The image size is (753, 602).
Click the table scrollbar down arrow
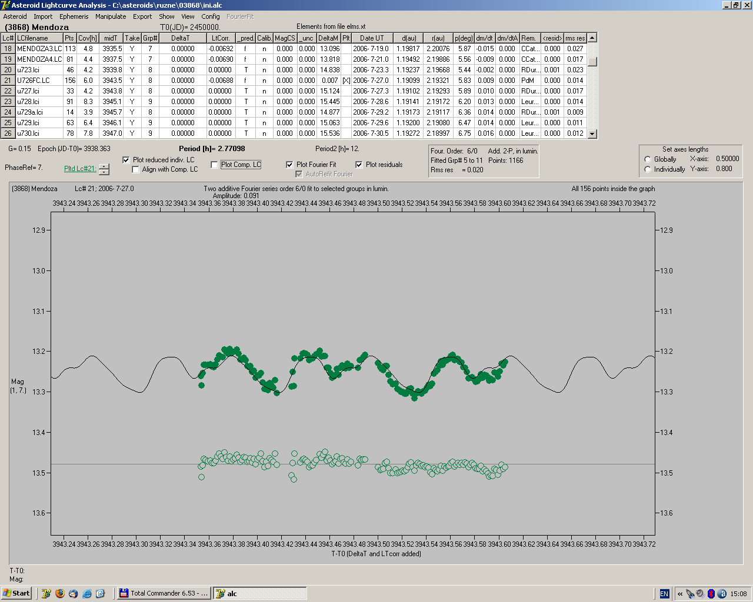coord(592,134)
